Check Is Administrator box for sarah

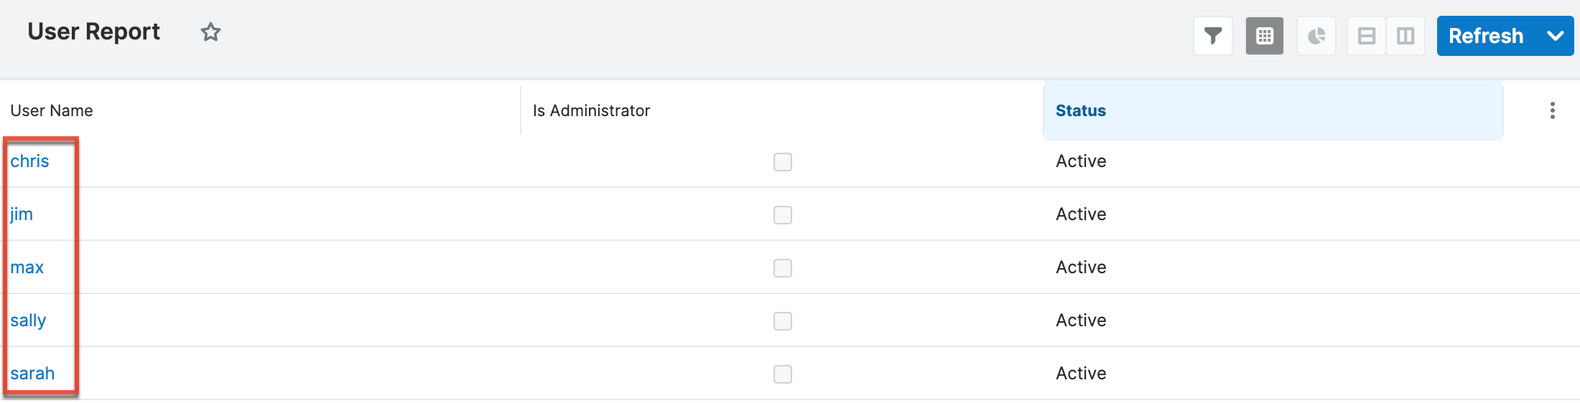(x=783, y=374)
